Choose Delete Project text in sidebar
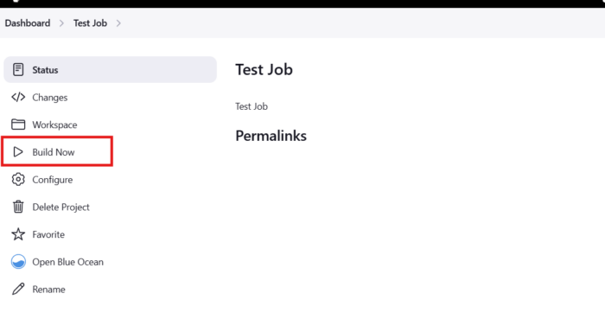This screenshot has width=605, height=319. [61, 207]
